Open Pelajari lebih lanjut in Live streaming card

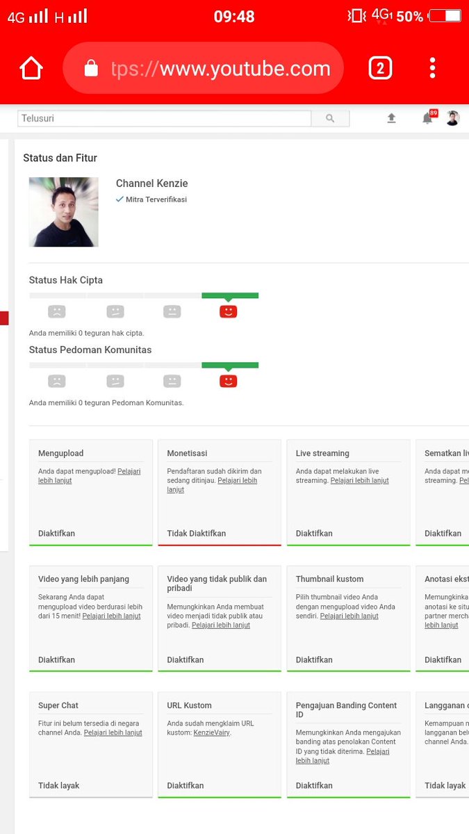click(359, 481)
